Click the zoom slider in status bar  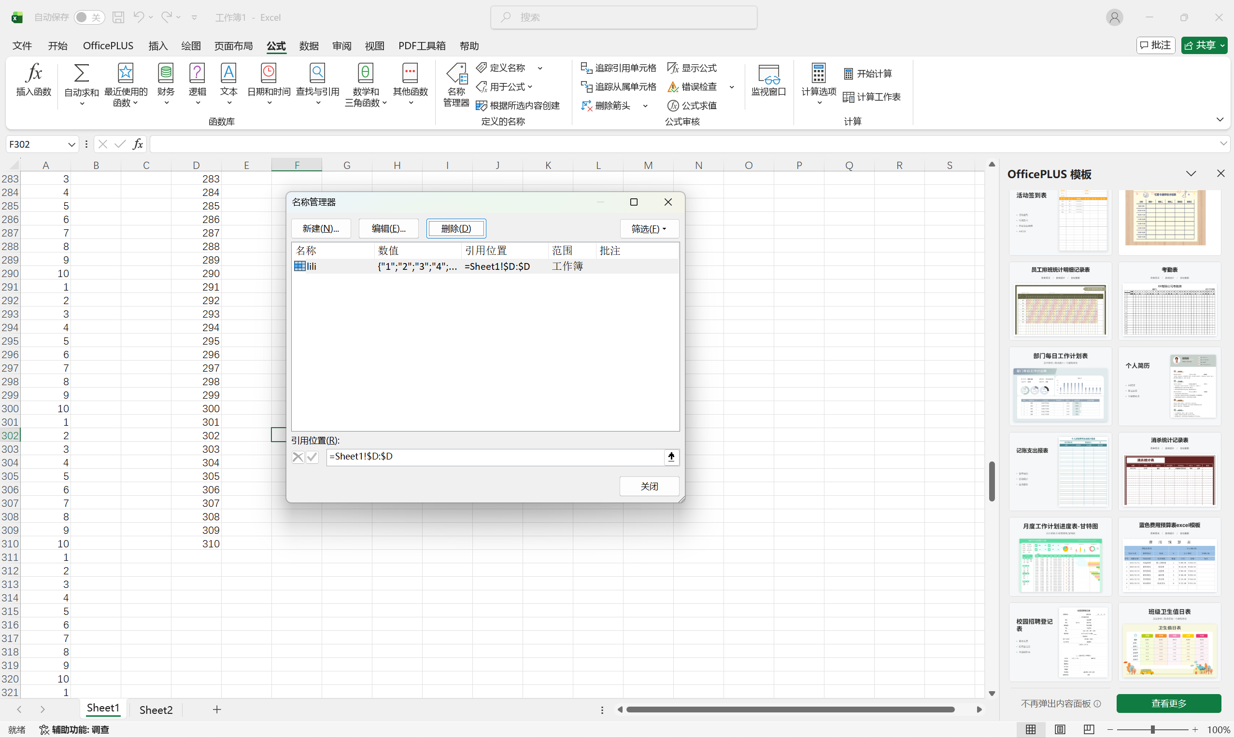pyautogui.click(x=1152, y=729)
